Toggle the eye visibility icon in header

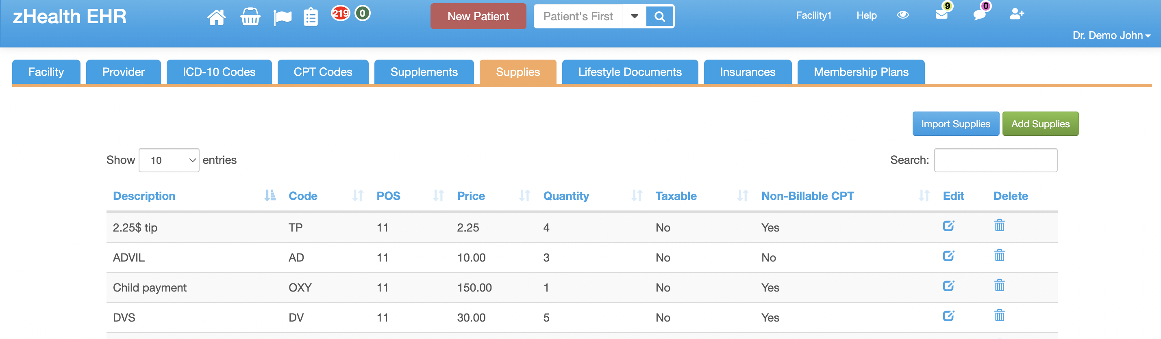(x=903, y=15)
